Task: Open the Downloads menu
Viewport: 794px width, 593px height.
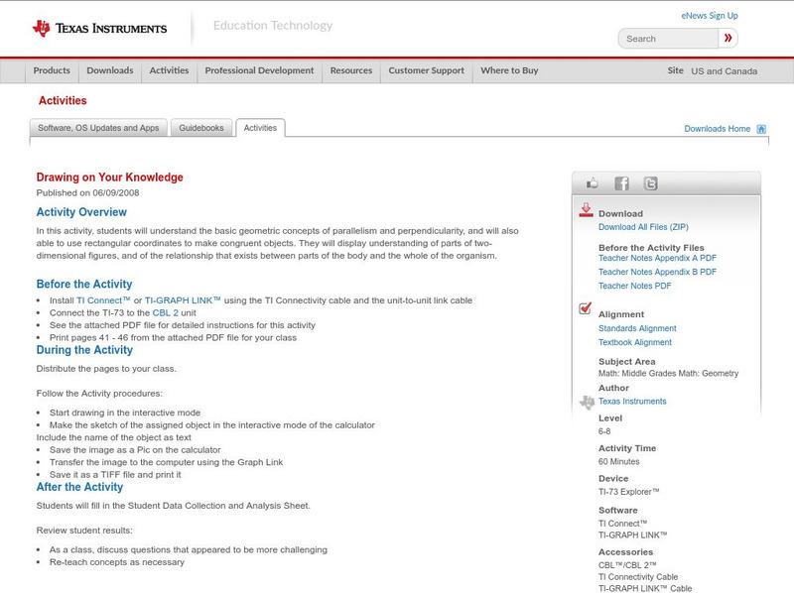Action: point(110,70)
